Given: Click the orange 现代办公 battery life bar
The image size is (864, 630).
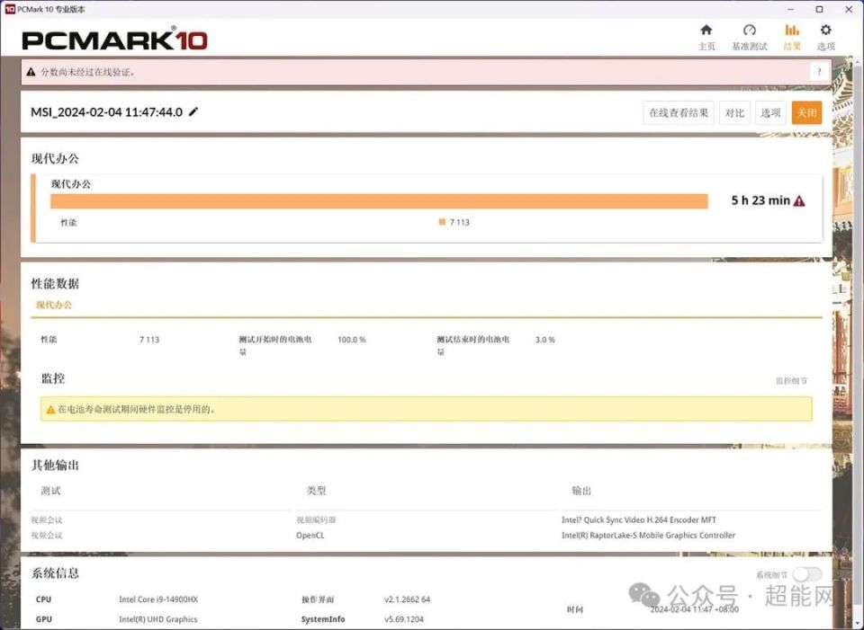Looking at the screenshot, I should [x=379, y=201].
